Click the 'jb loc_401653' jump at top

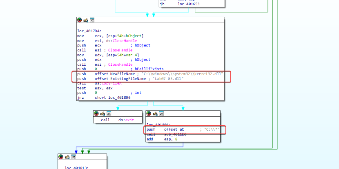coord(179,4)
